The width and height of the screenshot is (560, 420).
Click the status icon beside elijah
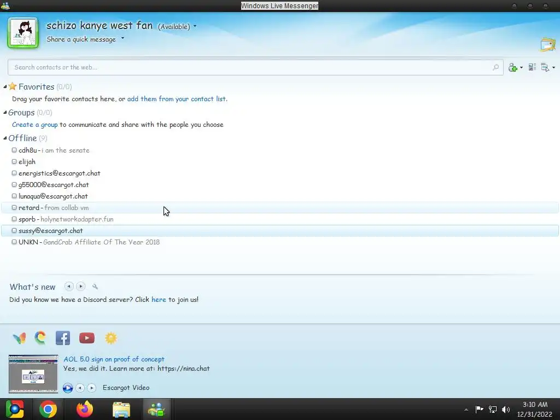pyautogui.click(x=14, y=161)
